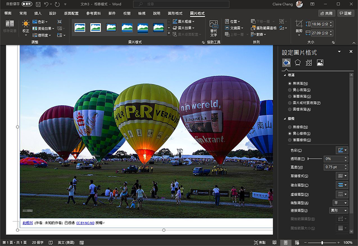Select 無填滿 (No fill) radio button
This screenshot has height=246, width=358.
tap(290, 83)
